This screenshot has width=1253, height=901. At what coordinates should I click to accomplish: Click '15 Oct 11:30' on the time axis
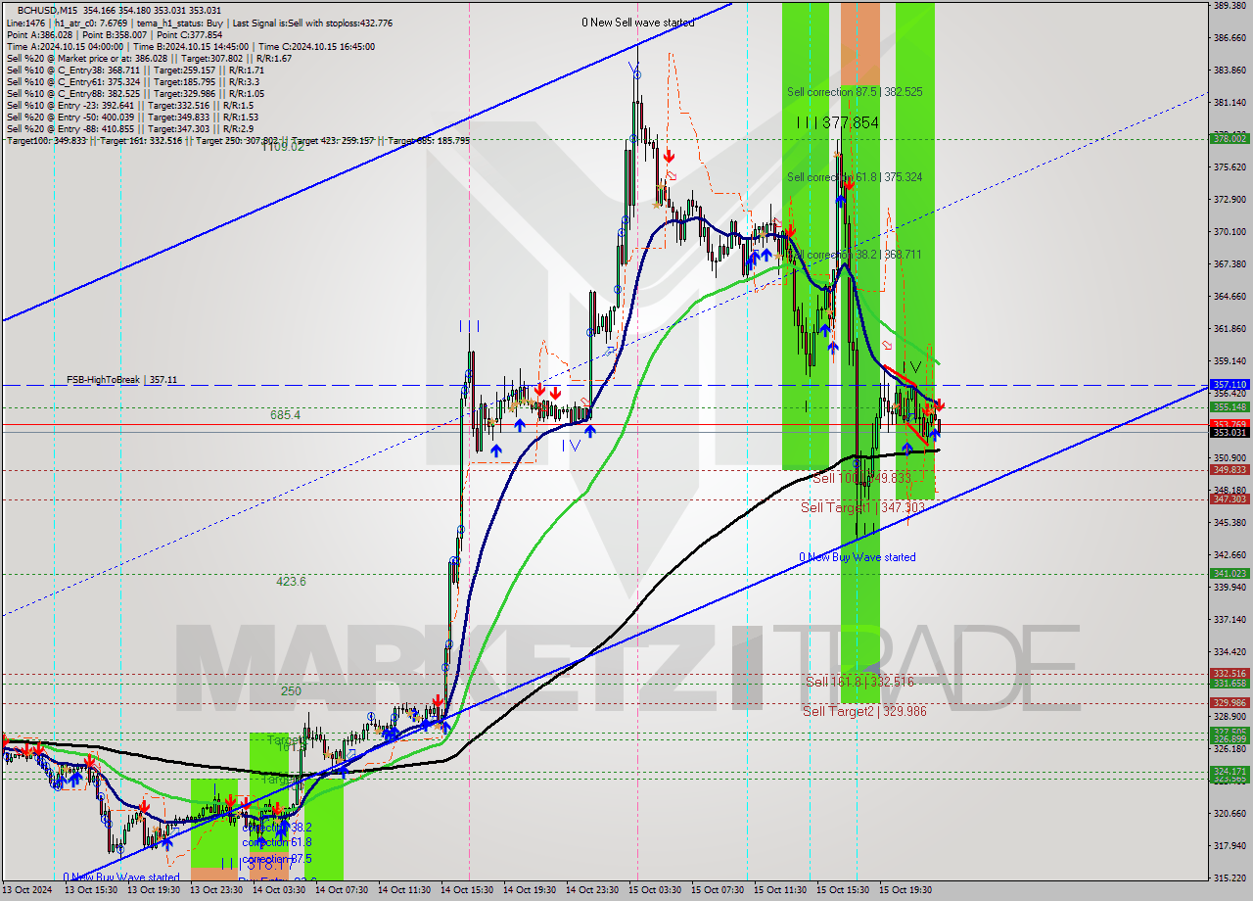[x=780, y=890]
